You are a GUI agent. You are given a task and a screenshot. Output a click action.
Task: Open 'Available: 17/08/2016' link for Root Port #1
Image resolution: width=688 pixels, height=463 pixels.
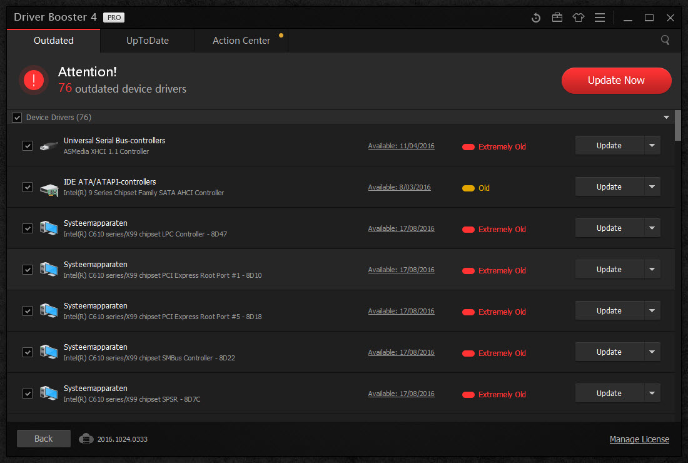(401, 270)
